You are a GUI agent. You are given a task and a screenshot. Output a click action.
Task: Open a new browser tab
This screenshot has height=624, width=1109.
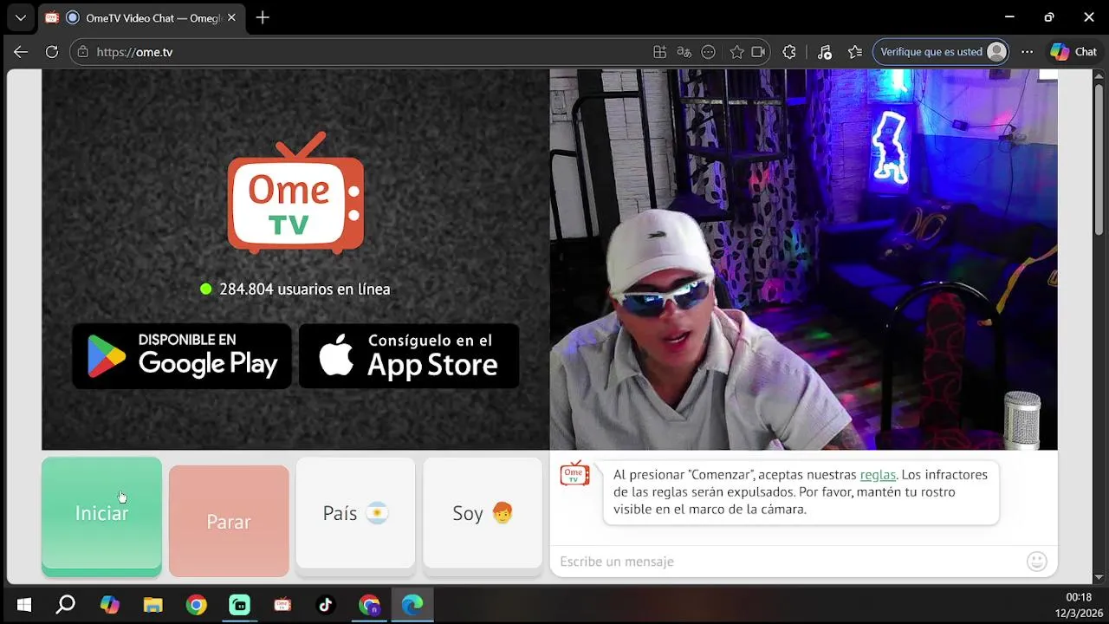[x=263, y=17]
